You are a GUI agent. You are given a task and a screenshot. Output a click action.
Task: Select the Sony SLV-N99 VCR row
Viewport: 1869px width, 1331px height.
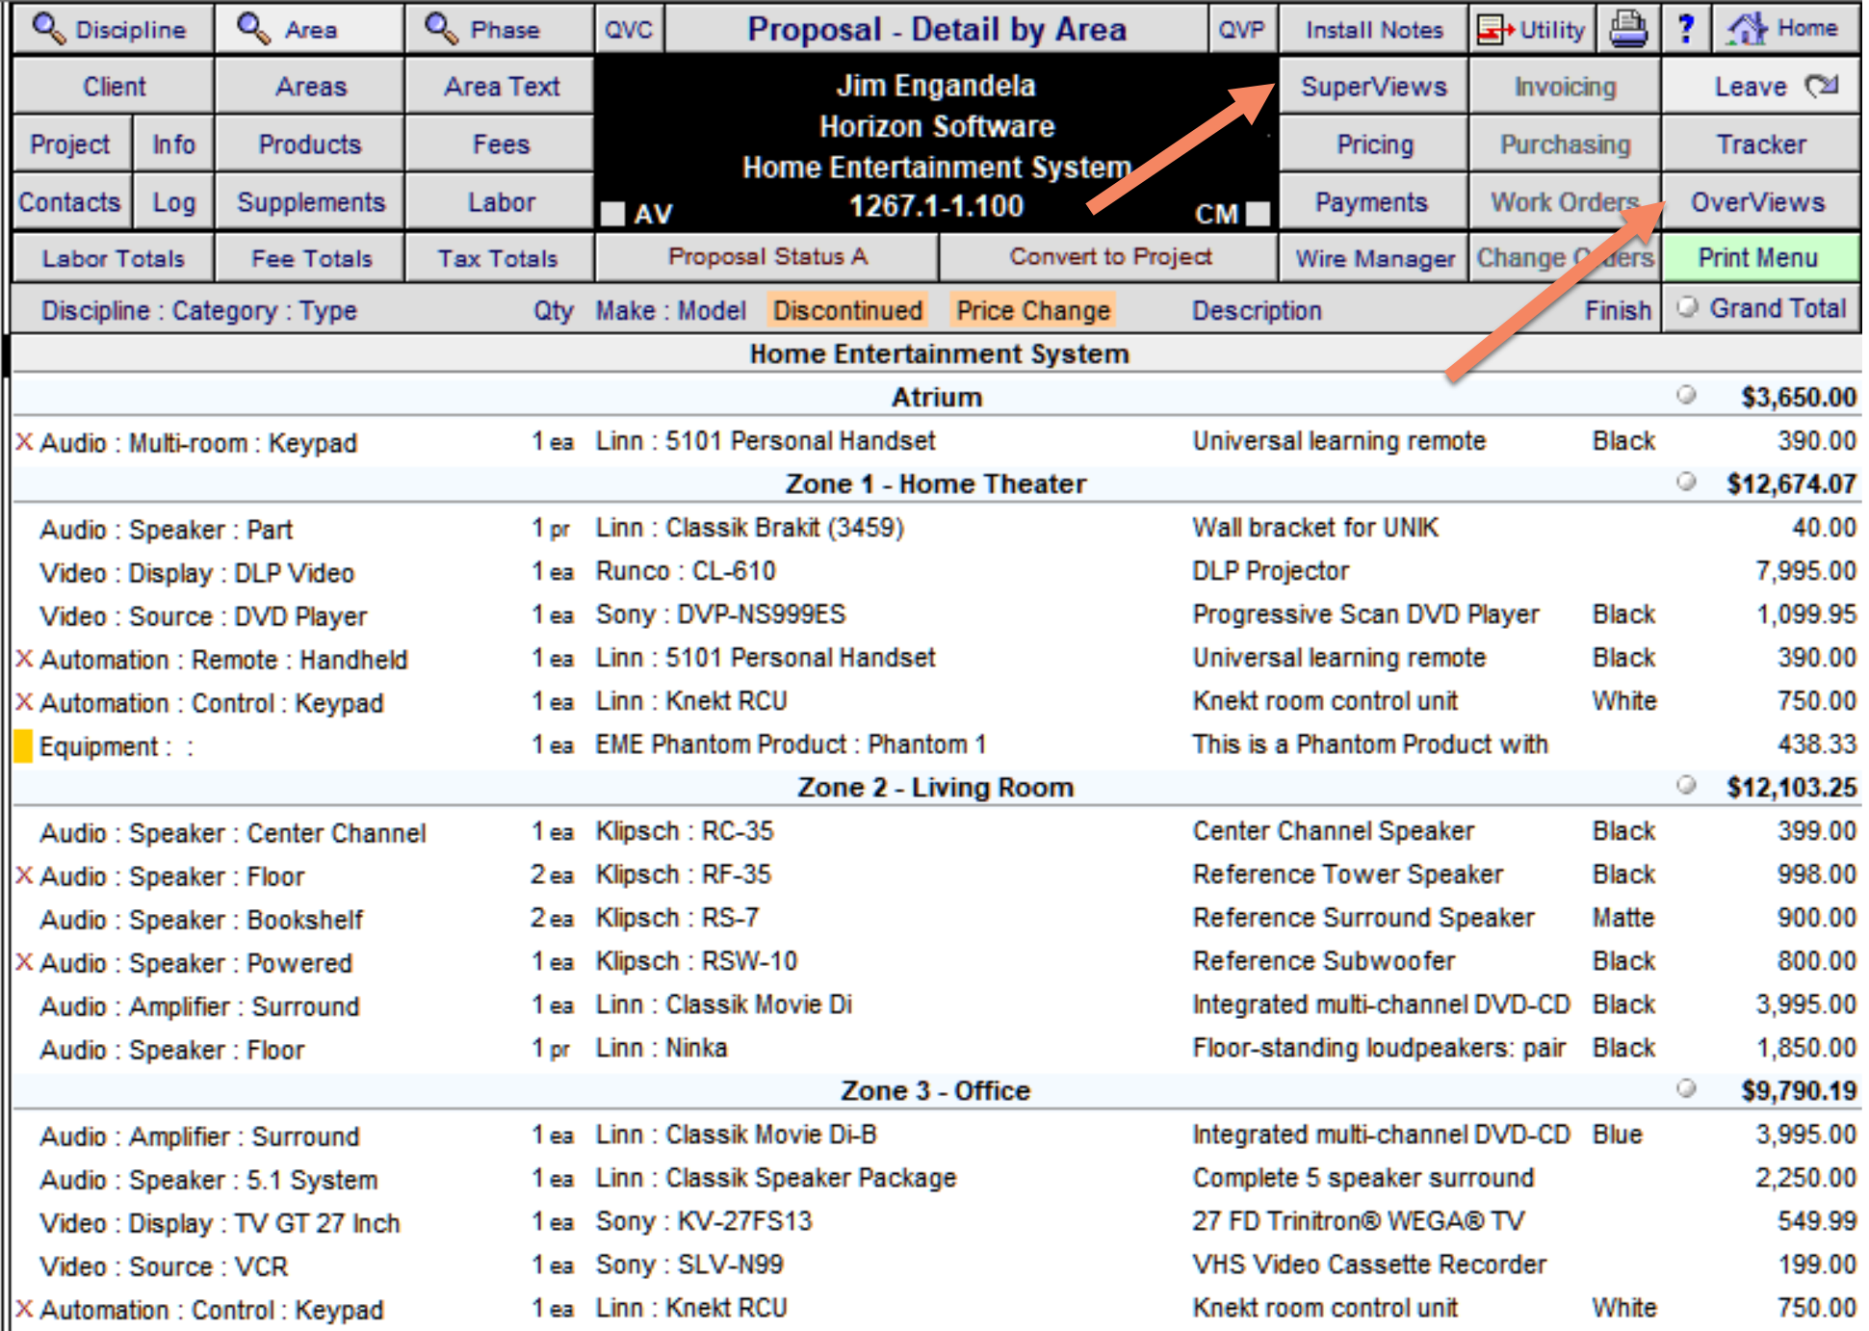[936, 1265]
